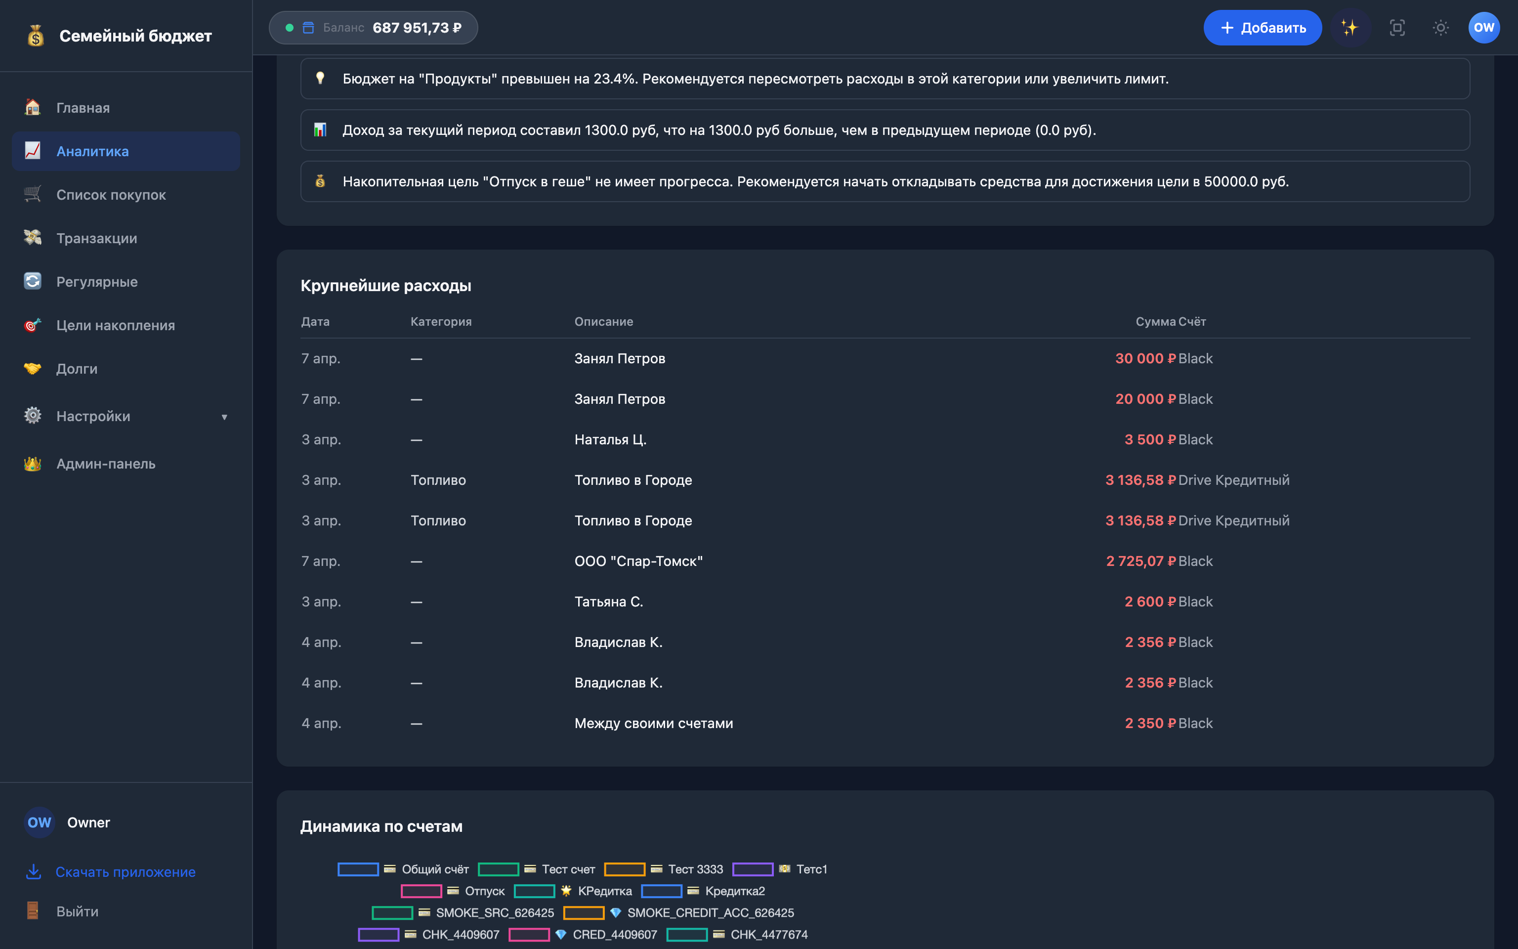
Task: Hide the CRED_4409607 series
Action: [x=583, y=935]
